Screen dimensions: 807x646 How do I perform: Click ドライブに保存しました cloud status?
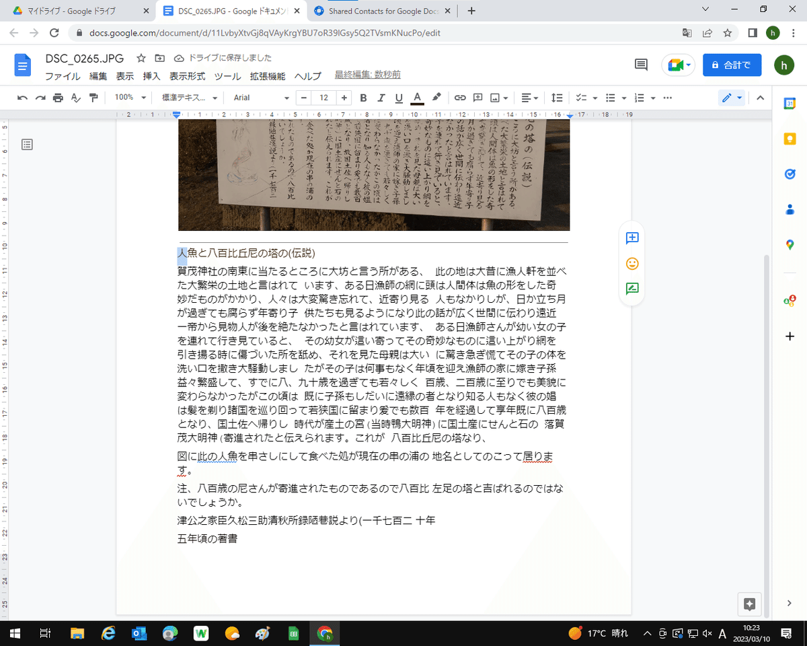(223, 58)
